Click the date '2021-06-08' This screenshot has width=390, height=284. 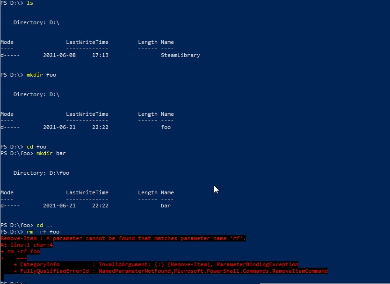pos(59,55)
